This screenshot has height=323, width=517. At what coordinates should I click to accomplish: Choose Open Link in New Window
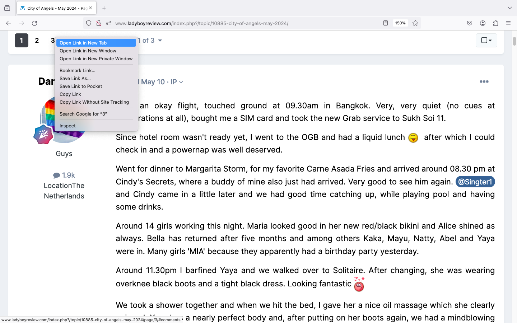(96, 51)
